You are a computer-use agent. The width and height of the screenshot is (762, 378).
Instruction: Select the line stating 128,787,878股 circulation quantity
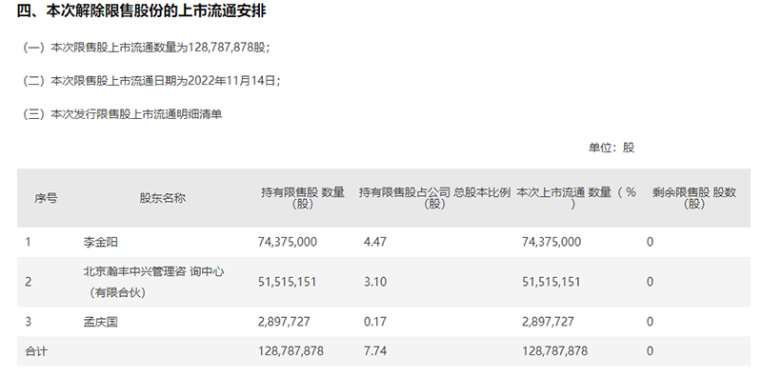(146, 48)
